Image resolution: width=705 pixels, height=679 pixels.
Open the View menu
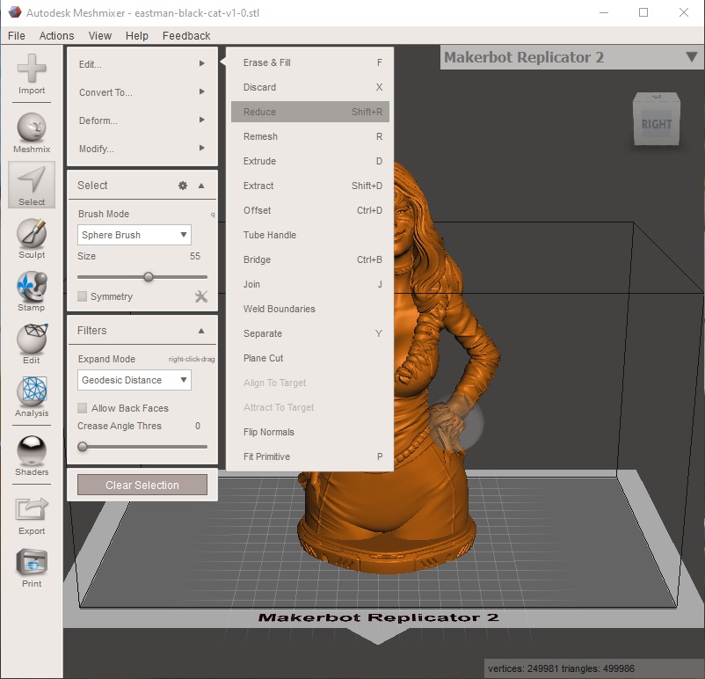click(x=100, y=35)
